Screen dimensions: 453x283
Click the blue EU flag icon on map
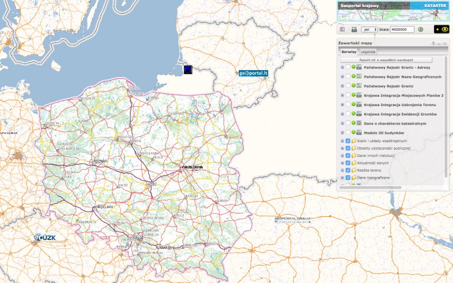coord(188,69)
